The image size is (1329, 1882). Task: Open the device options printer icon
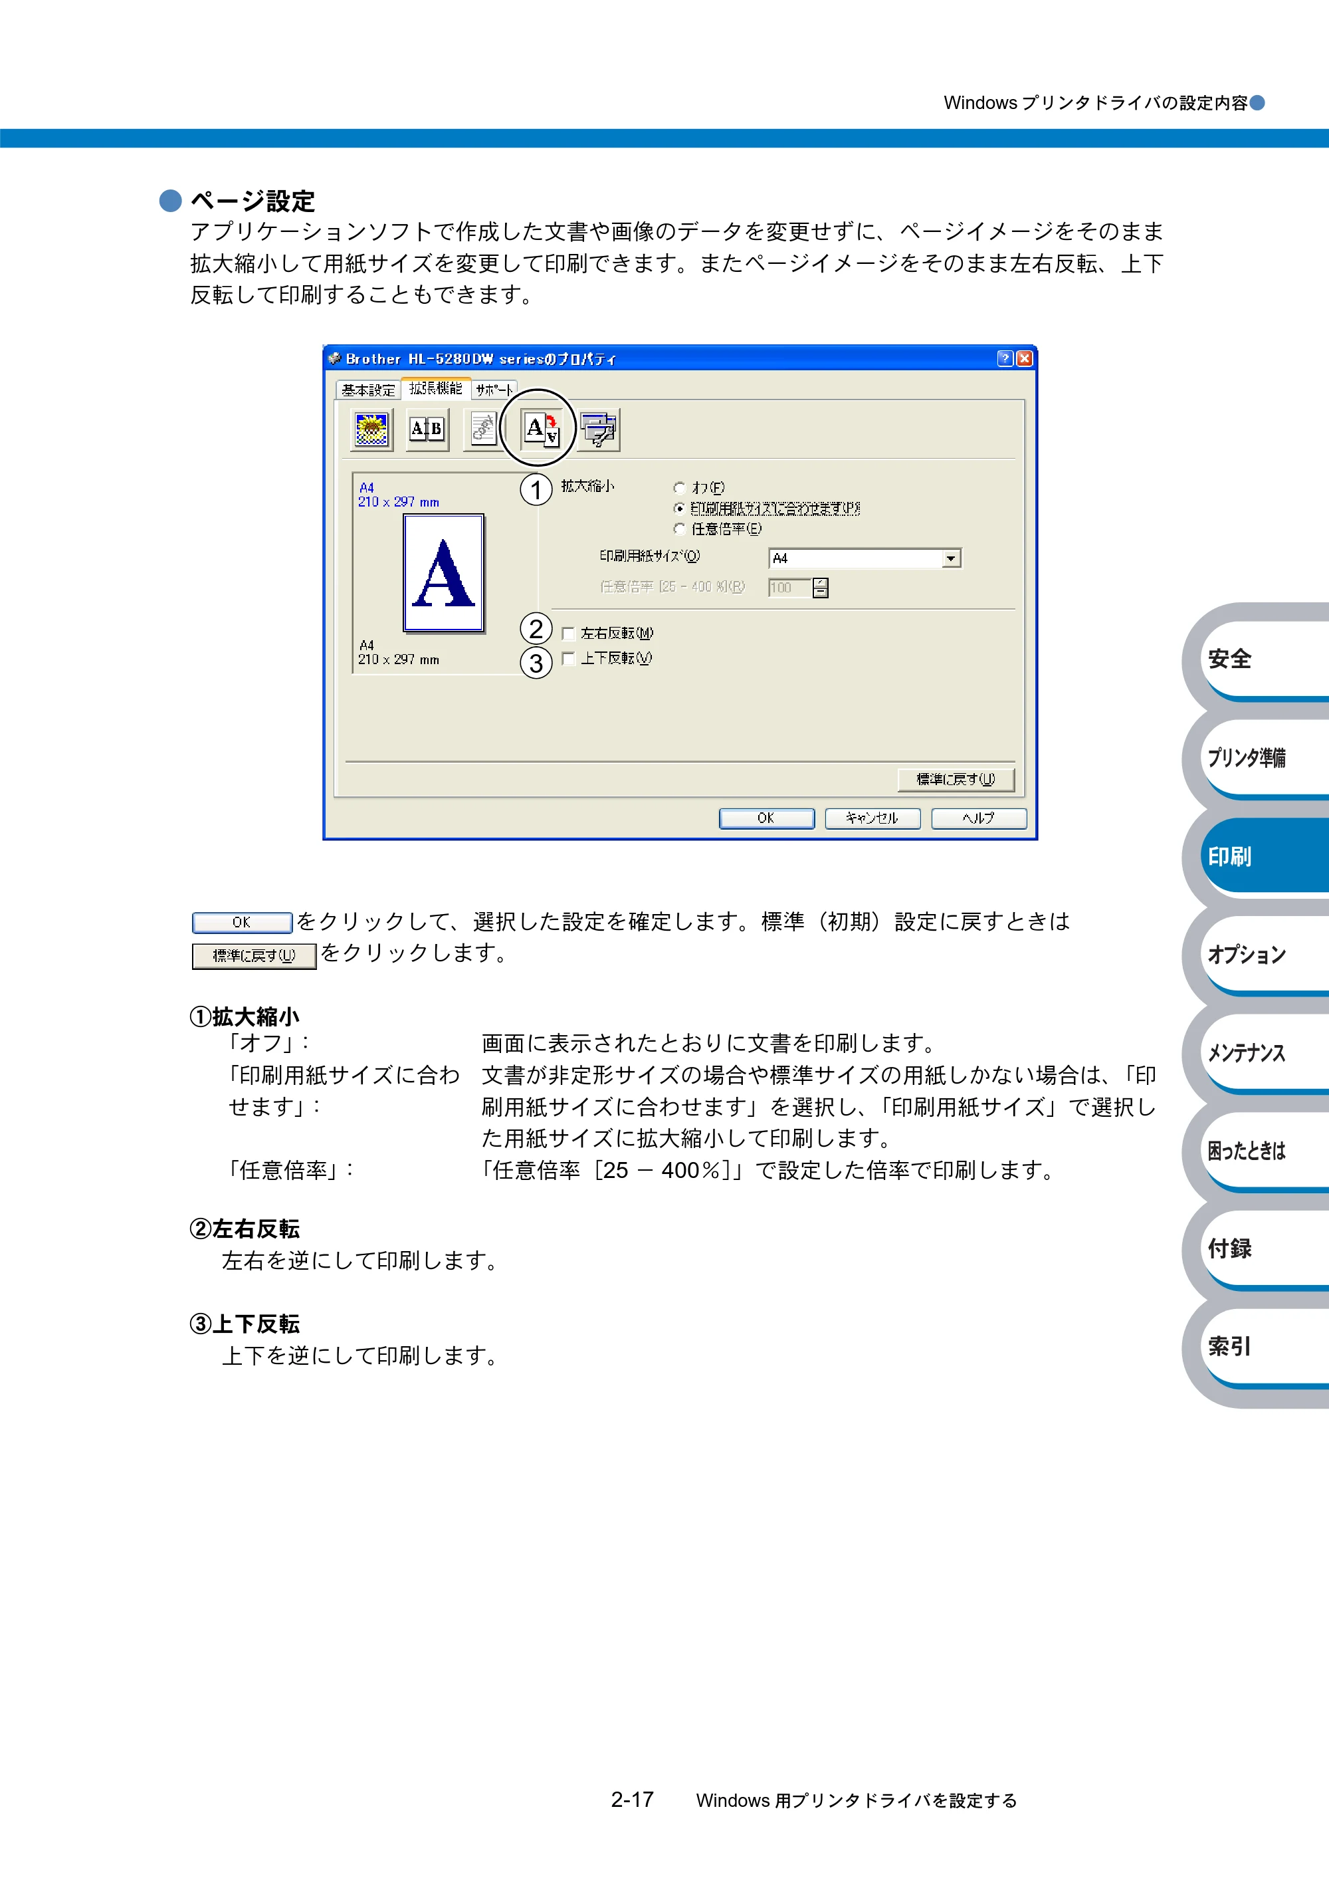point(599,429)
